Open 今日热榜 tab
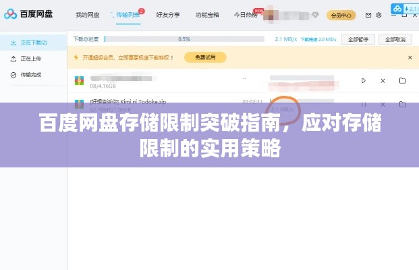This screenshot has height=270, width=419. (x=246, y=15)
